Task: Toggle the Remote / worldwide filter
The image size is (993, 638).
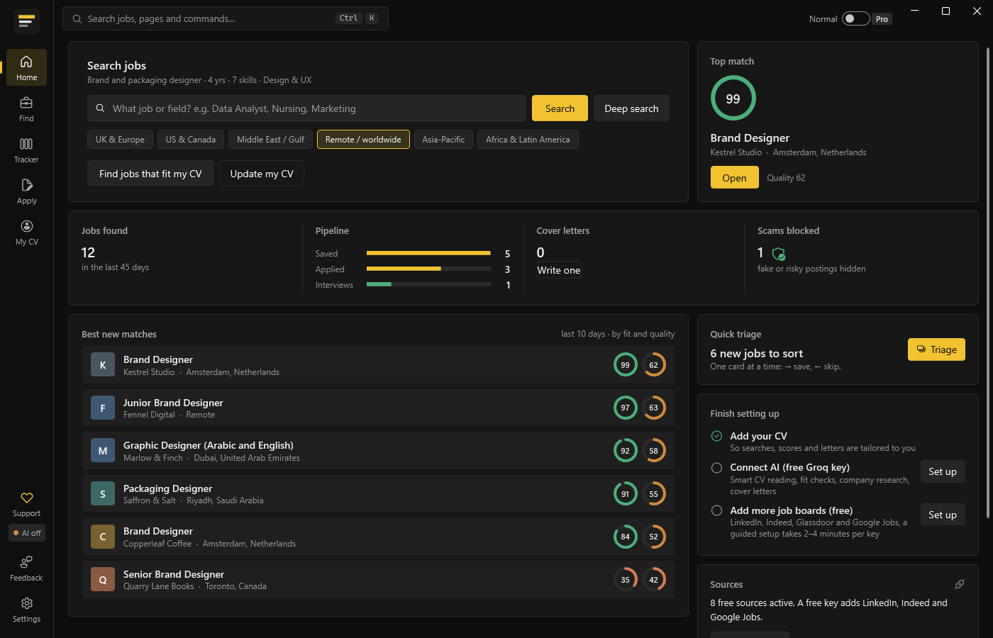Action: pos(363,140)
